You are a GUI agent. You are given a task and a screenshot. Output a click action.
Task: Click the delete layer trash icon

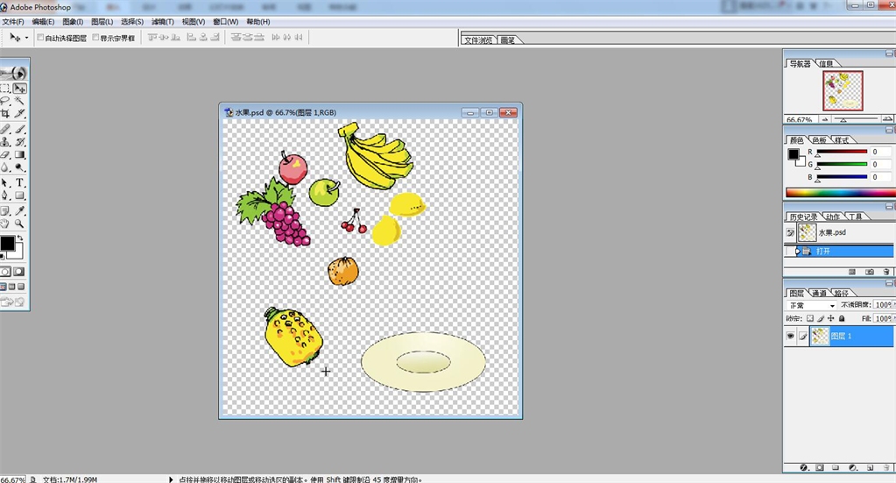(887, 467)
